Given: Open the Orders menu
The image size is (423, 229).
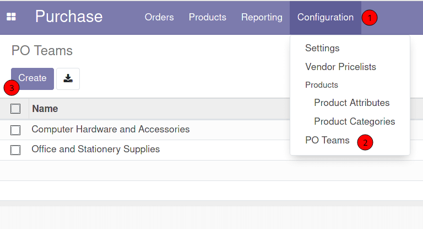Looking at the screenshot, I should (x=159, y=17).
